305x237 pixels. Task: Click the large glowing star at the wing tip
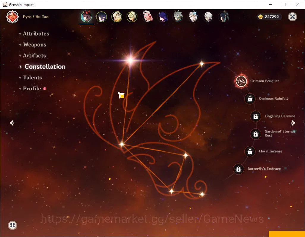click(130, 60)
